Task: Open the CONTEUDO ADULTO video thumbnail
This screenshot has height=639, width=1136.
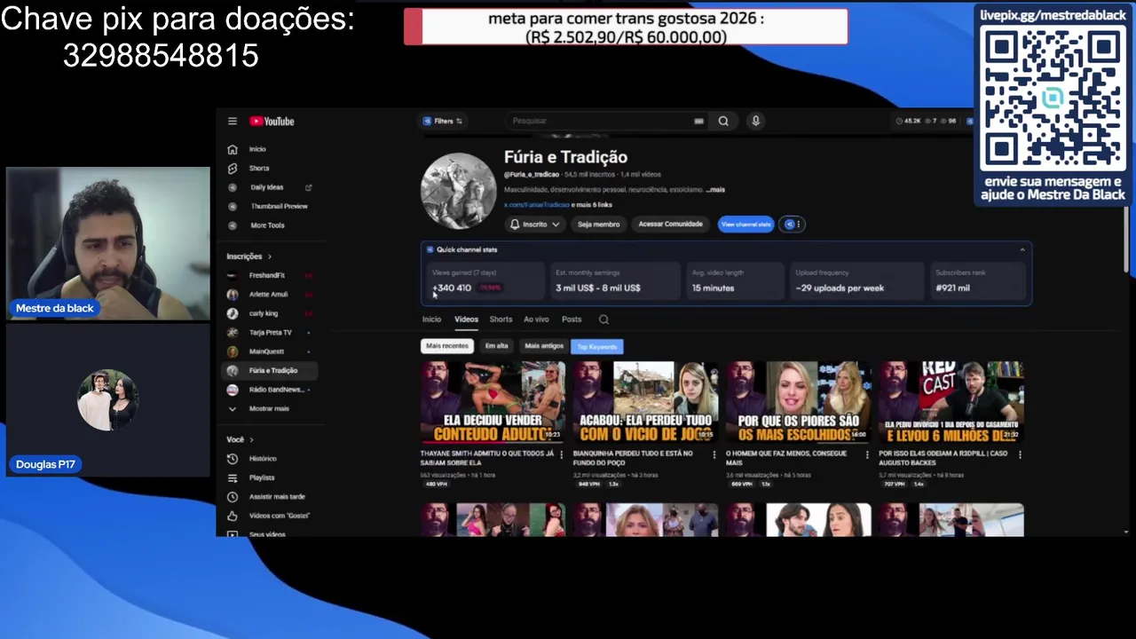Action: pyautogui.click(x=493, y=402)
